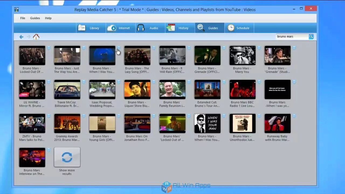The image size is (345, 194).
Task: Open first-row 'When I Was You...' blue thumbnail
Action: pyautogui.click(x=102, y=55)
